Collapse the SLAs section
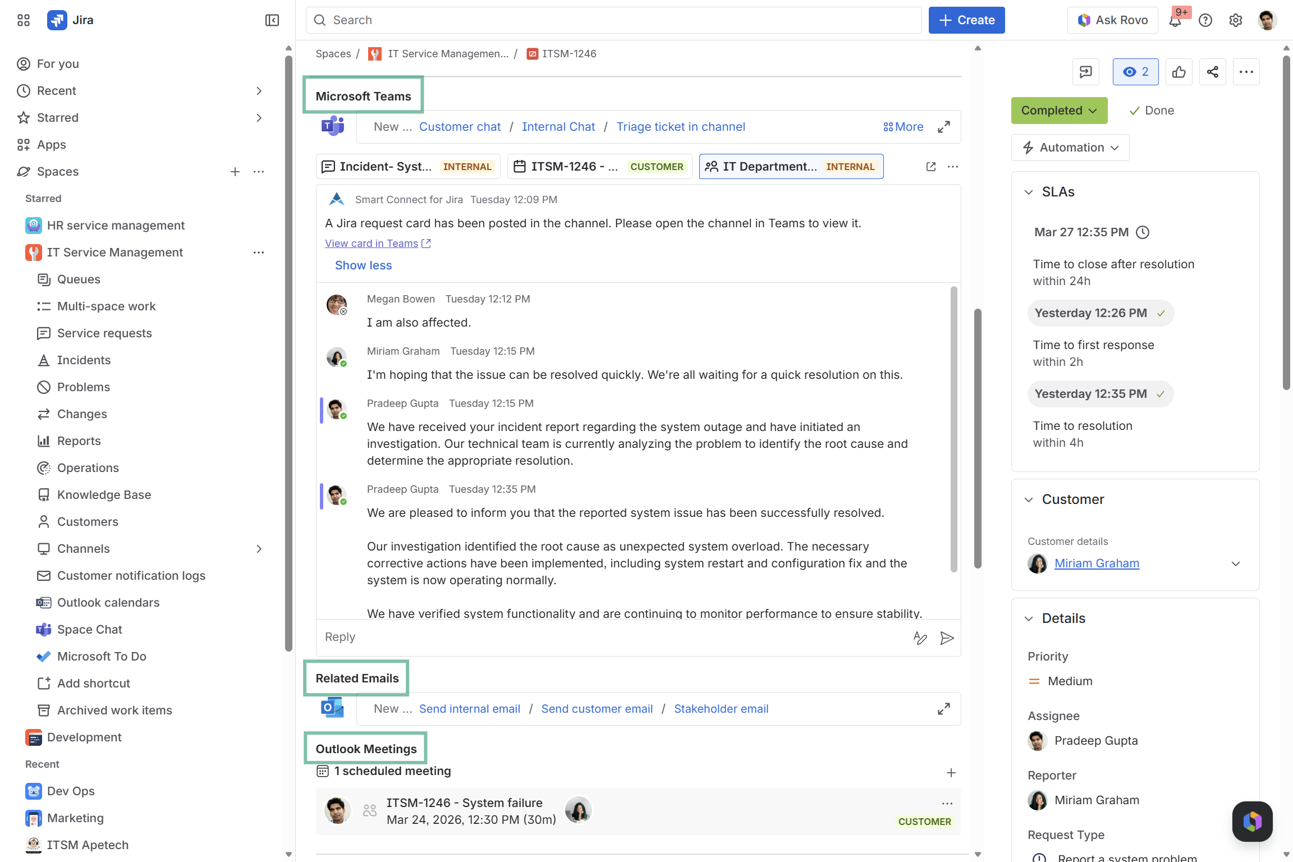Screen dimensions: 1293x862 point(1029,192)
